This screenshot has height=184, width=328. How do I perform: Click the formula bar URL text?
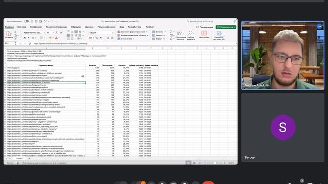[60, 43]
